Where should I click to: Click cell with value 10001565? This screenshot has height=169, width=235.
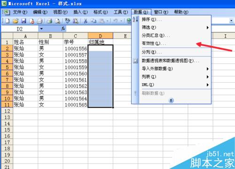coord(76,105)
